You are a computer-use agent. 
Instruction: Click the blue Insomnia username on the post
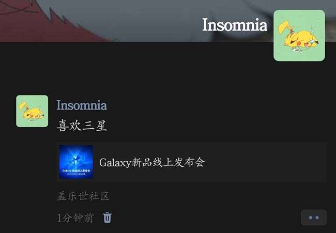point(82,105)
